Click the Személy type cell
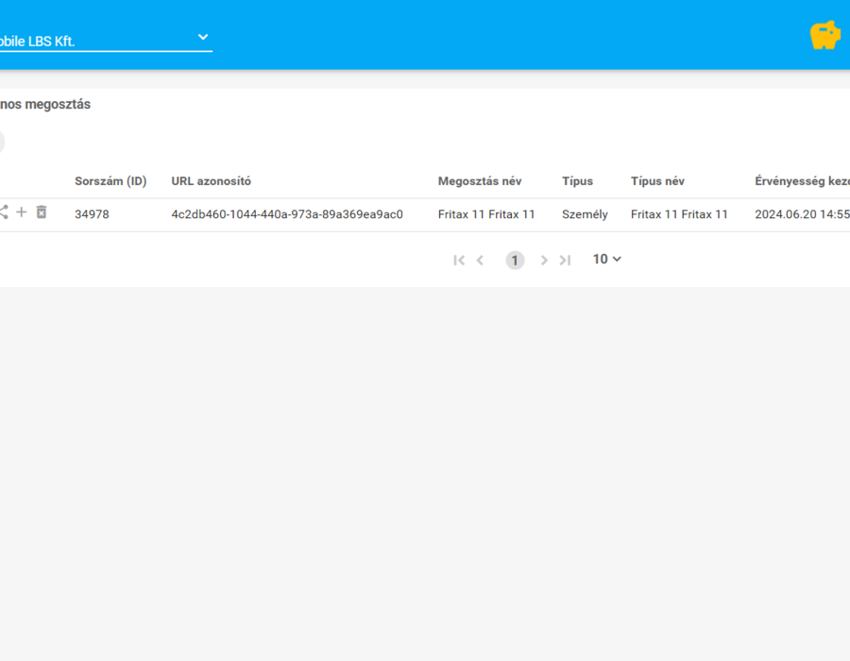850x661 pixels. (x=585, y=214)
